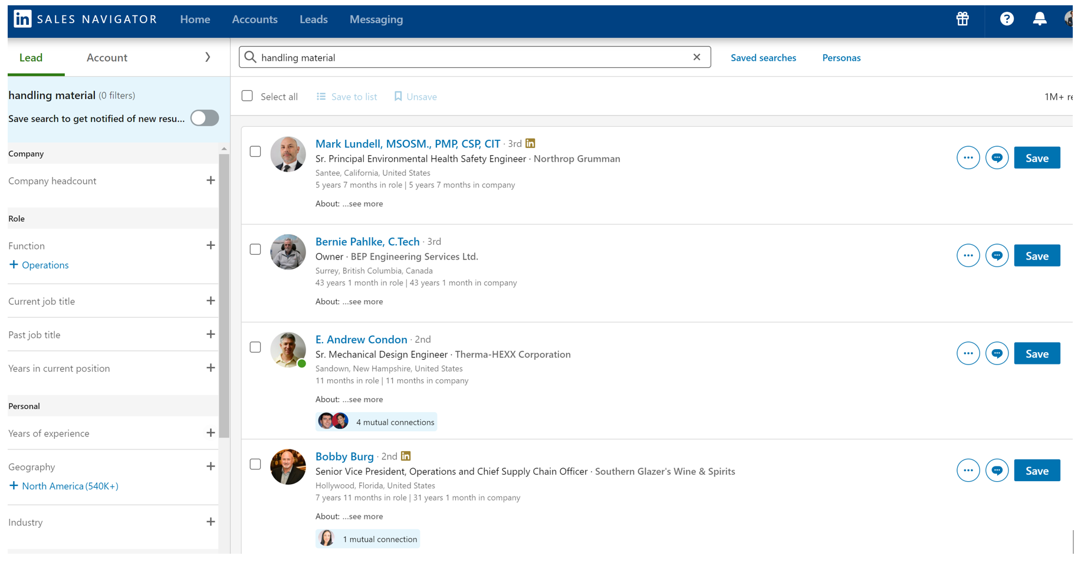Click the gift box icon in header

[x=962, y=19]
